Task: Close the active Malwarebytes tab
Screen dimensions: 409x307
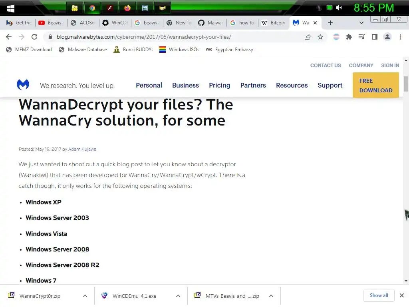Action: 315,23
